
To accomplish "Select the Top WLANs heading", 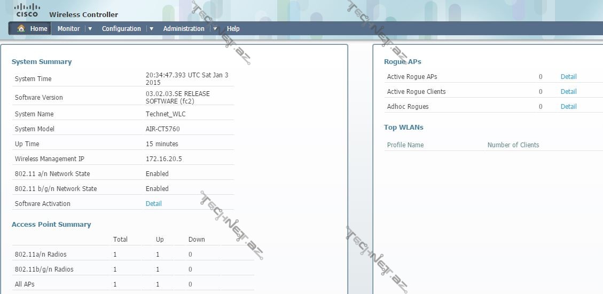I will point(403,128).
